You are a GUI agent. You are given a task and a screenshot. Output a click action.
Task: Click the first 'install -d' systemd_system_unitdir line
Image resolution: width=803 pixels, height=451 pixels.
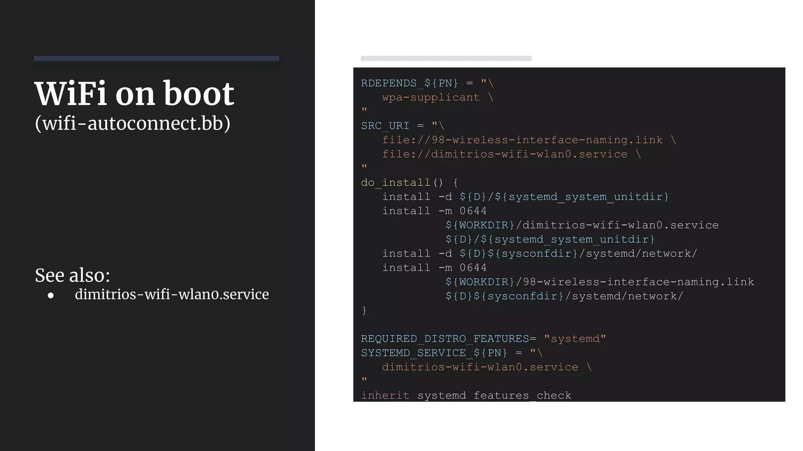[x=525, y=197]
